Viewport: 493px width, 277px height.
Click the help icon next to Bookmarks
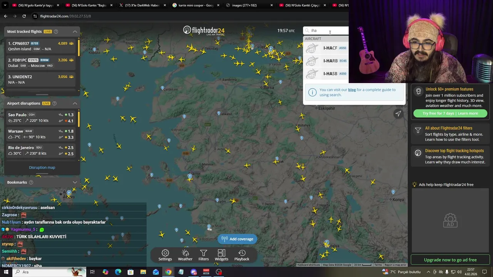pyautogui.click(x=31, y=182)
